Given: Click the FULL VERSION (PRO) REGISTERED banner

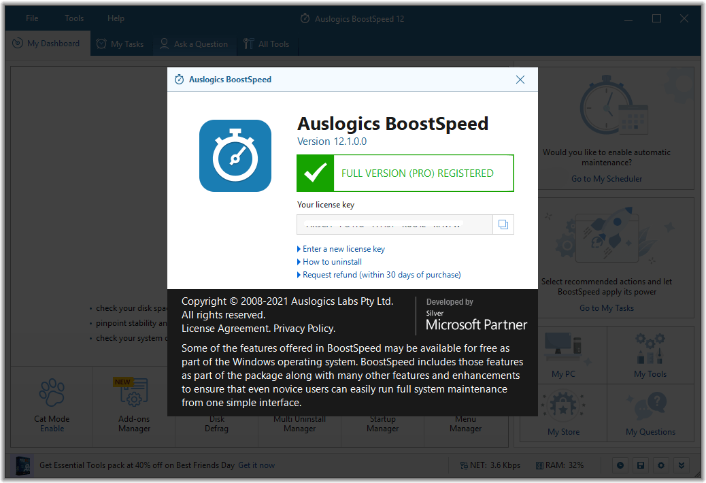Looking at the screenshot, I should click(x=405, y=173).
